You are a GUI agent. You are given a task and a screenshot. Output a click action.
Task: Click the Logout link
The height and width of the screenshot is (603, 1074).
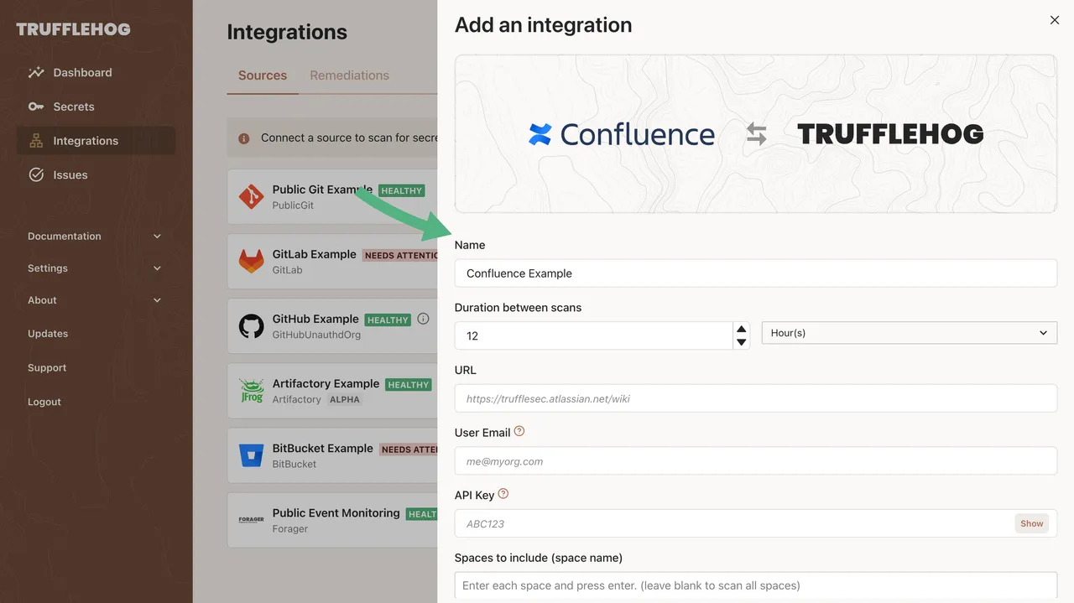44,401
